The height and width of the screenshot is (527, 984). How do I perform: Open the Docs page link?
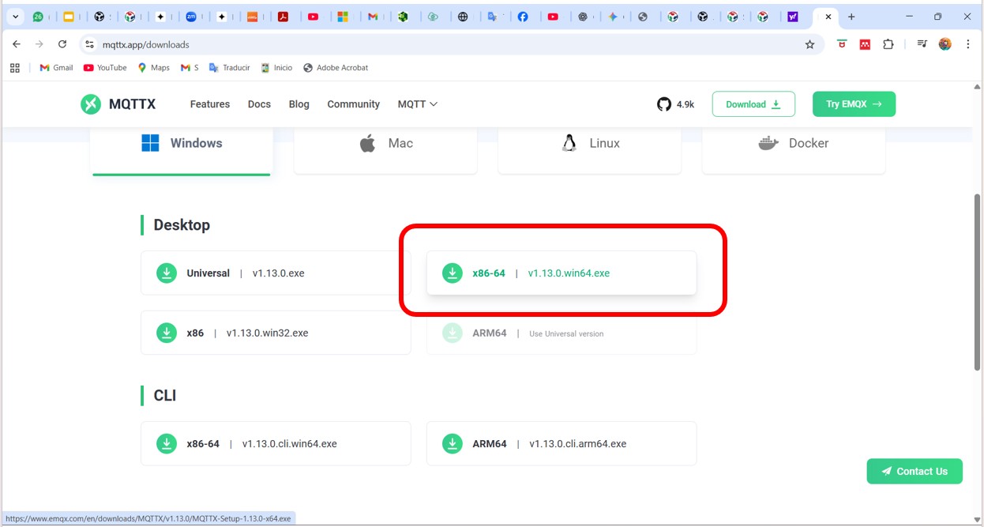click(x=259, y=104)
